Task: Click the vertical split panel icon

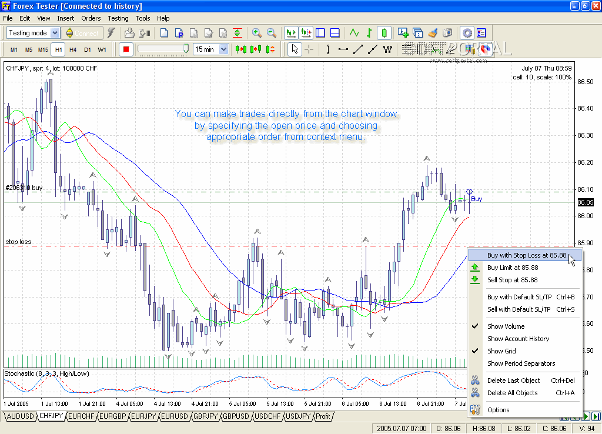Action: (320, 33)
